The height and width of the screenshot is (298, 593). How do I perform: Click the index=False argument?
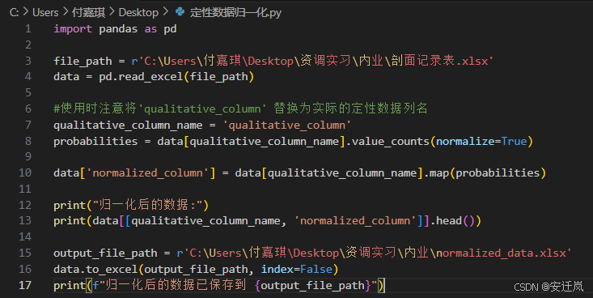pyautogui.click(x=296, y=269)
